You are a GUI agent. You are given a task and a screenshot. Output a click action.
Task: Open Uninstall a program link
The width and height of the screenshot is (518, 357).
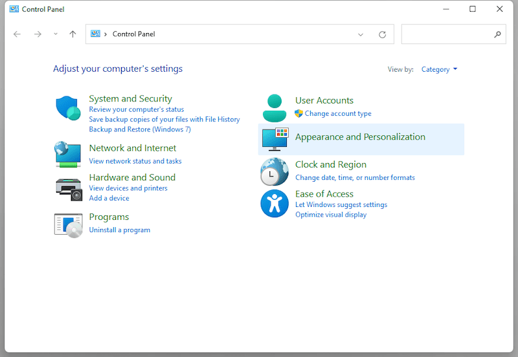(119, 230)
